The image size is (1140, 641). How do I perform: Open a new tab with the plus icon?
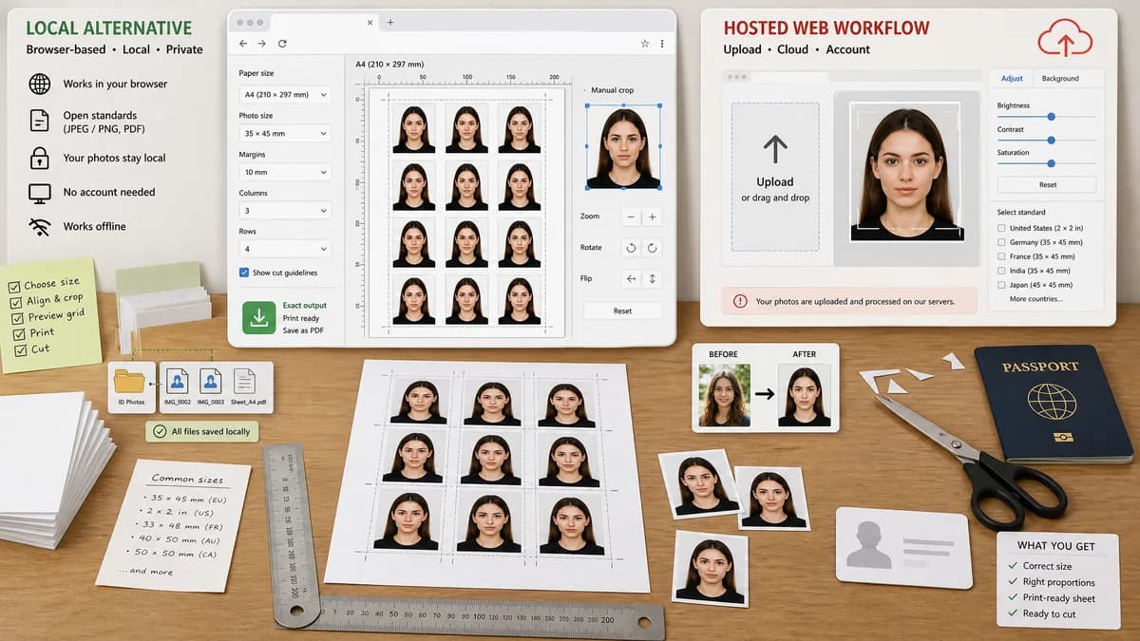[390, 22]
